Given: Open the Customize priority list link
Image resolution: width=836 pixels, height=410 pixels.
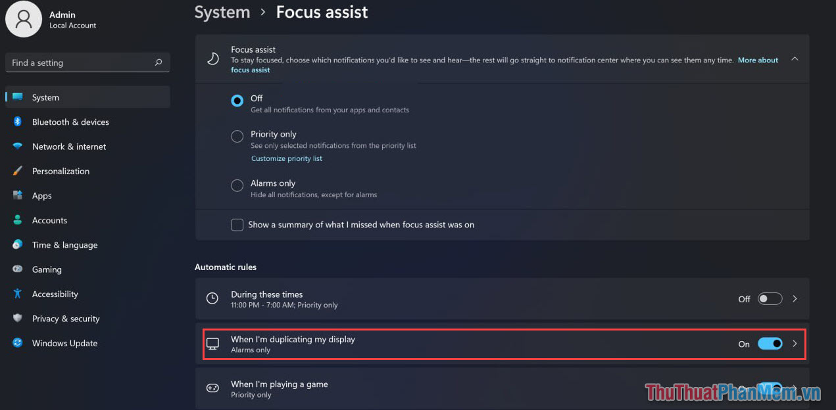Looking at the screenshot, I should pyautogui.click(x=287, y=158).
